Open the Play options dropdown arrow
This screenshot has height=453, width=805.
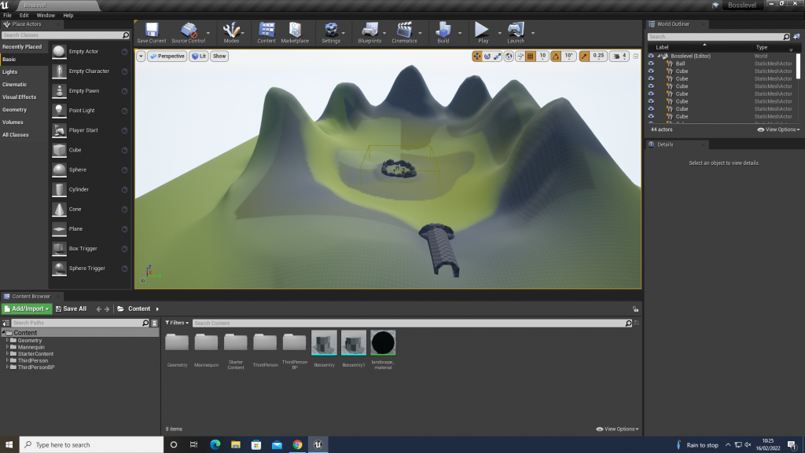point(499,33)
